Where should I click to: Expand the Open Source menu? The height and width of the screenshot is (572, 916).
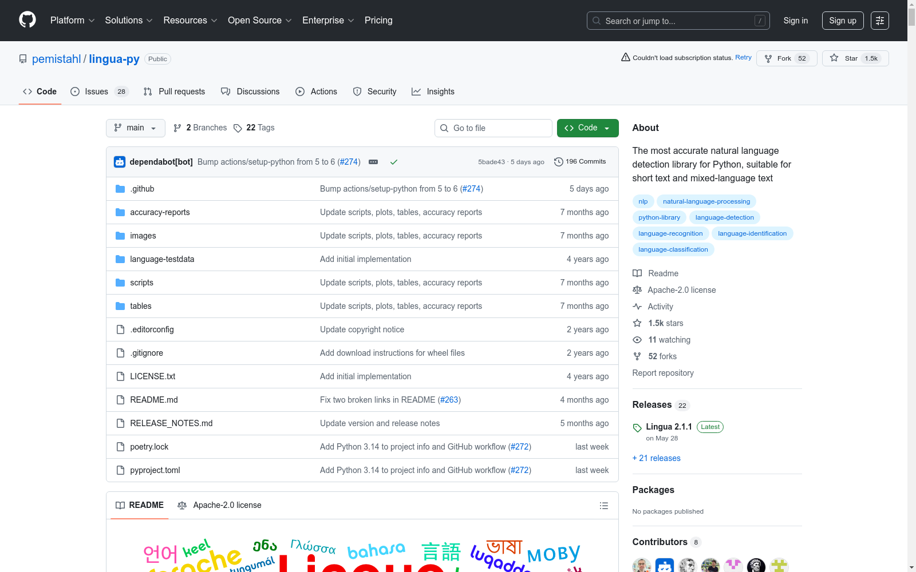coord(260,21)
